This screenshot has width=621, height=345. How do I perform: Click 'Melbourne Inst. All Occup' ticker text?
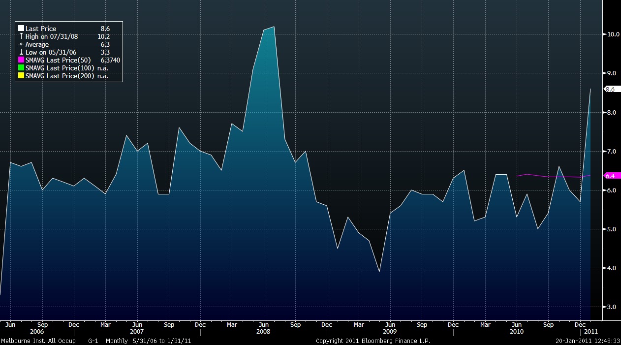click(x=38, y=341)
